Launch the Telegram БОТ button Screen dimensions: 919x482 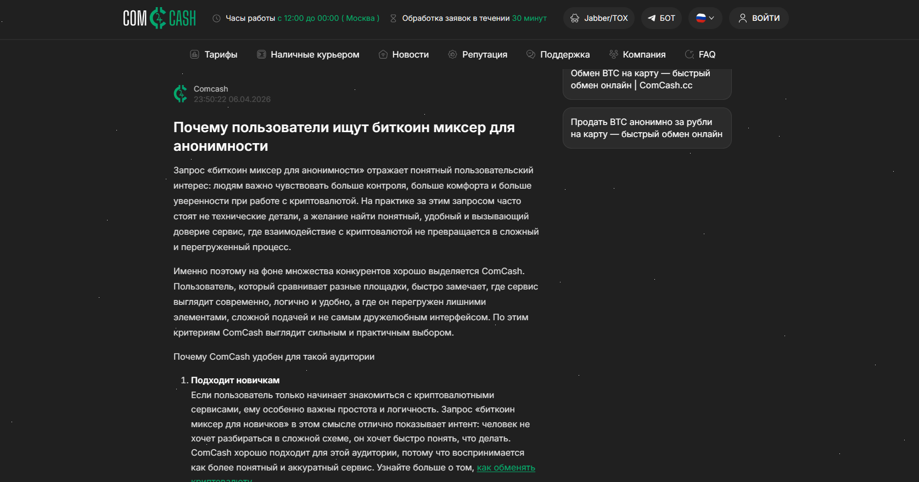662,18
